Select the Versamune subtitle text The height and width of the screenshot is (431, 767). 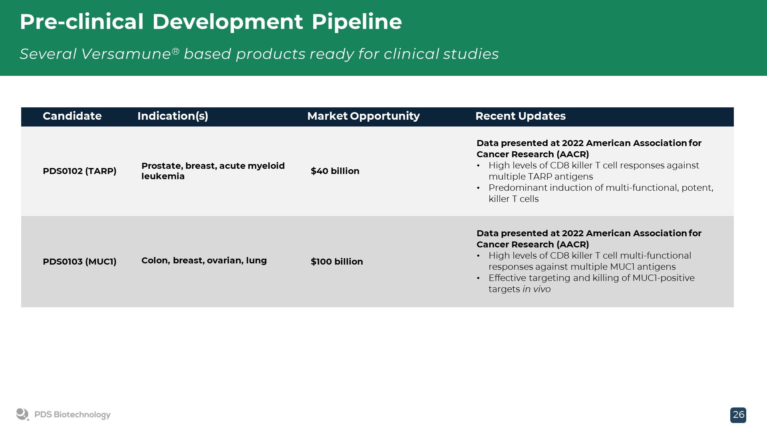pos(259,54)
